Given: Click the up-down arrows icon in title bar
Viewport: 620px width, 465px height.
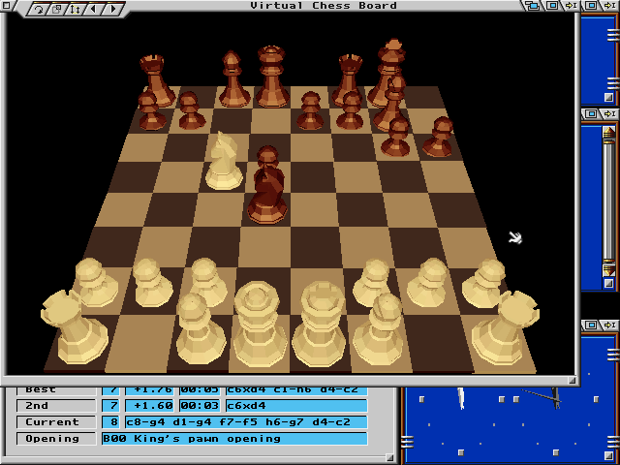Looking at the screenshot, I should [x=76, y=9].
